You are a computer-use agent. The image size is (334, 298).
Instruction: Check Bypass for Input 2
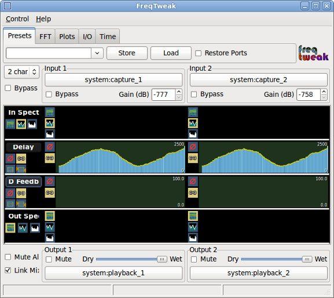(194, 95)
